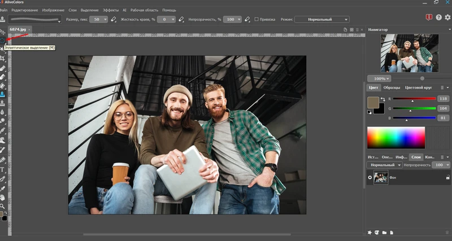452x241 pixels.
Task: Close the 6874.jpg document tab
Action: 29,30
